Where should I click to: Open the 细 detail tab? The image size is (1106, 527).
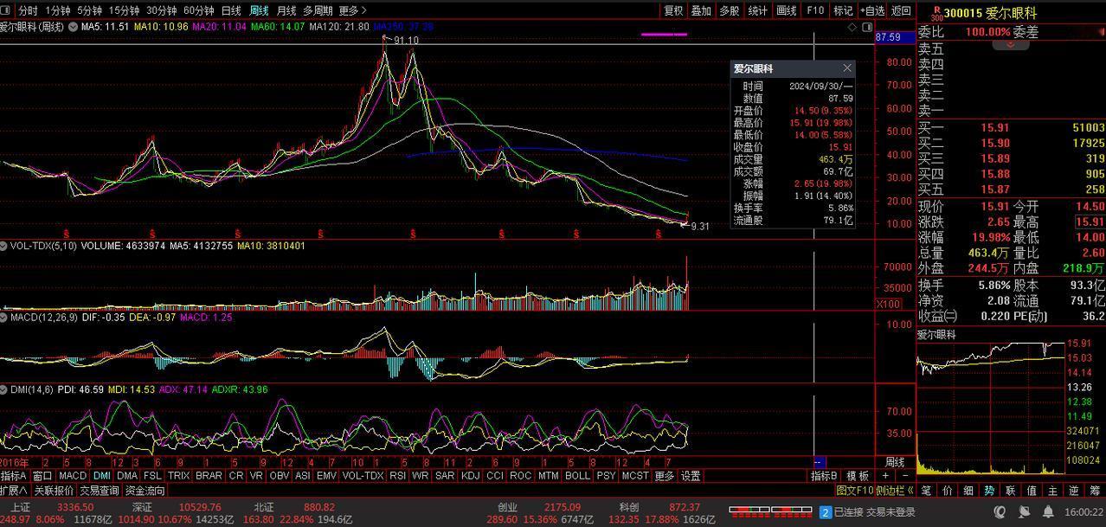(968, 491)
